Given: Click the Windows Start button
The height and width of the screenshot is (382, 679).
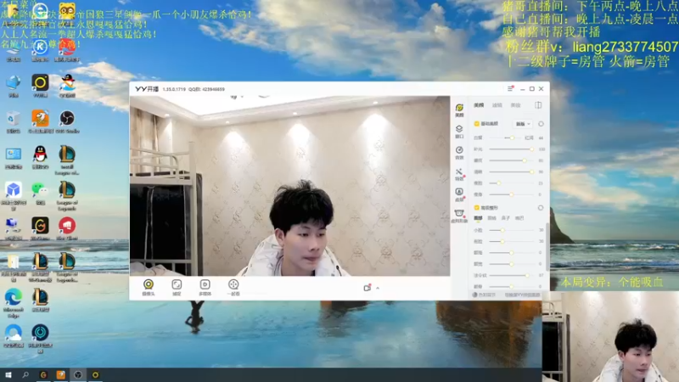Looking at the screenshot, I should tap(8, 374).
